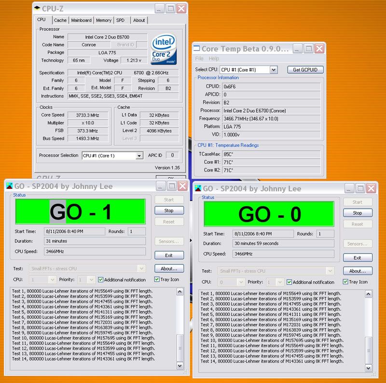Click the Multiplier value x 10.0 in CPU-Z

[88, 123]
